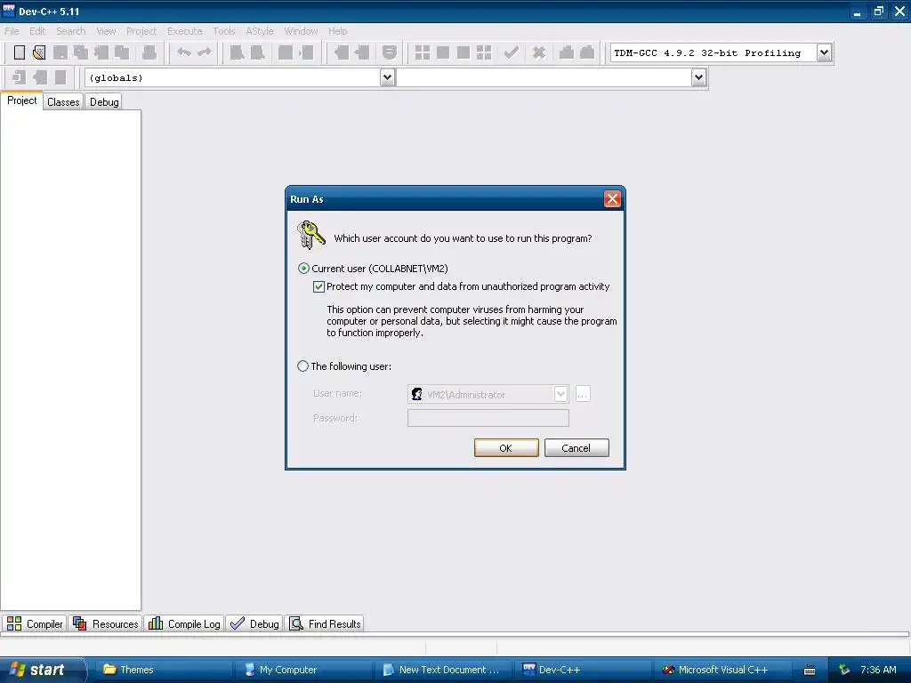Open the Resources bottom tab
This screenshot has width=911, height=683.
click(107, 623)
